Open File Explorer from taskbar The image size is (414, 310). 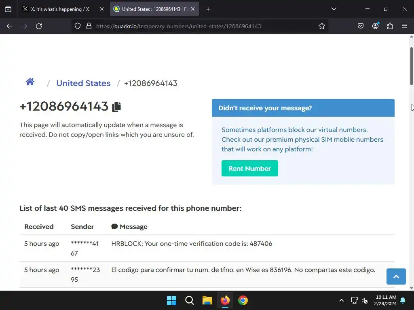coord(207,300)
